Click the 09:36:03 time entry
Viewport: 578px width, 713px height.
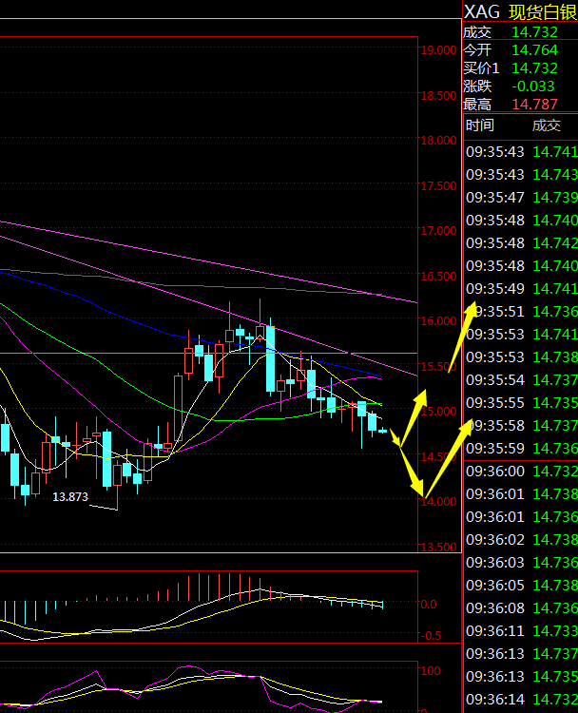(x=494, y=563)
